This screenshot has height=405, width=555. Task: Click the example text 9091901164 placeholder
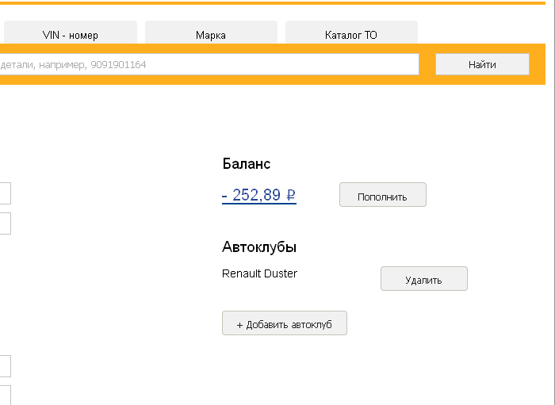pyautogui.click(x=118, y=64)
